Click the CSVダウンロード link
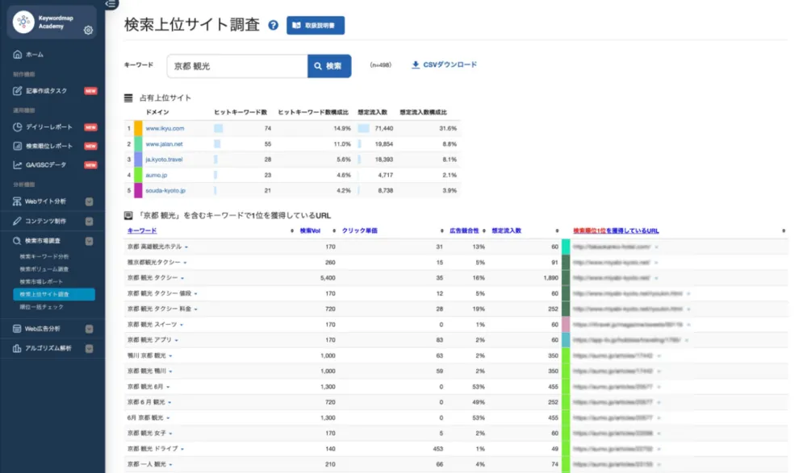This screenshot has width=807, height=473. click(444, 64)
